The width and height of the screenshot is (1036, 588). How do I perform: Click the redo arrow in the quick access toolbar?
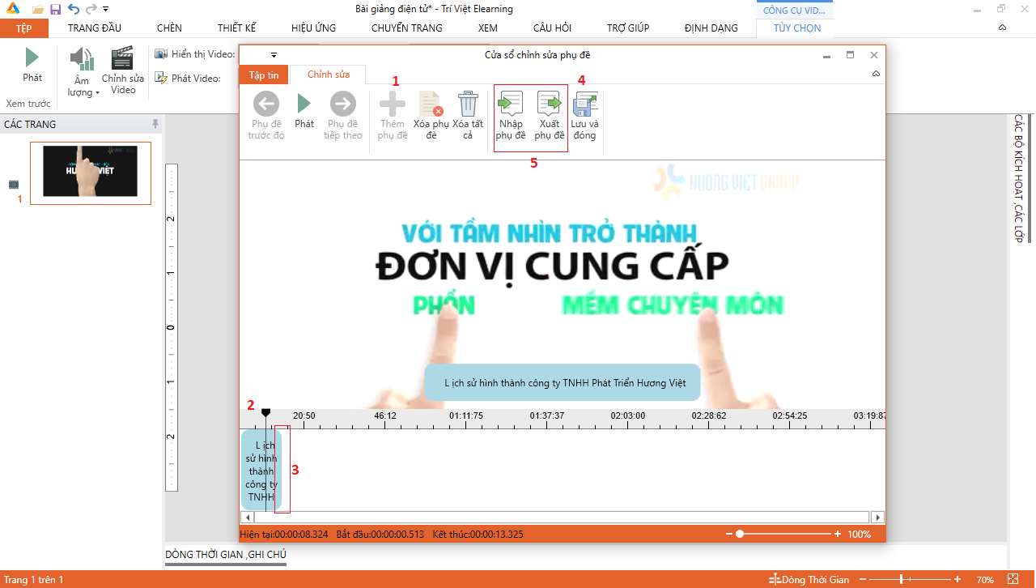[91, 9]
